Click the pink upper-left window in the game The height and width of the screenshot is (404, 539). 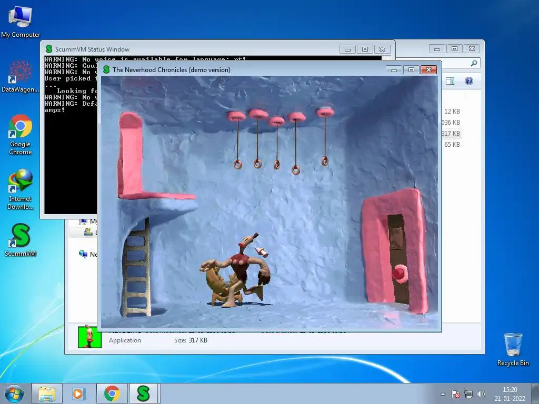pos(131,155)
